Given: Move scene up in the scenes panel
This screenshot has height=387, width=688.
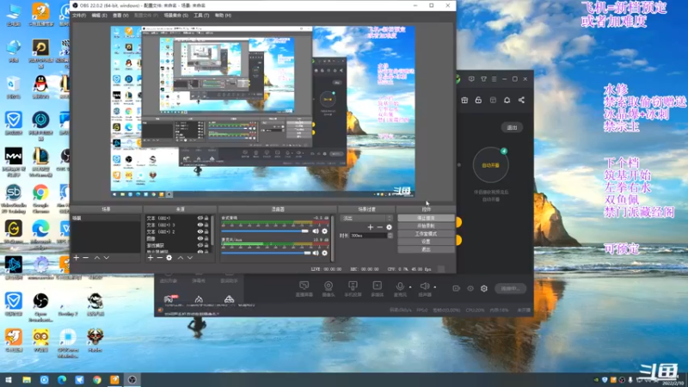Looking at the screenshot, I should tap(97, 257).
